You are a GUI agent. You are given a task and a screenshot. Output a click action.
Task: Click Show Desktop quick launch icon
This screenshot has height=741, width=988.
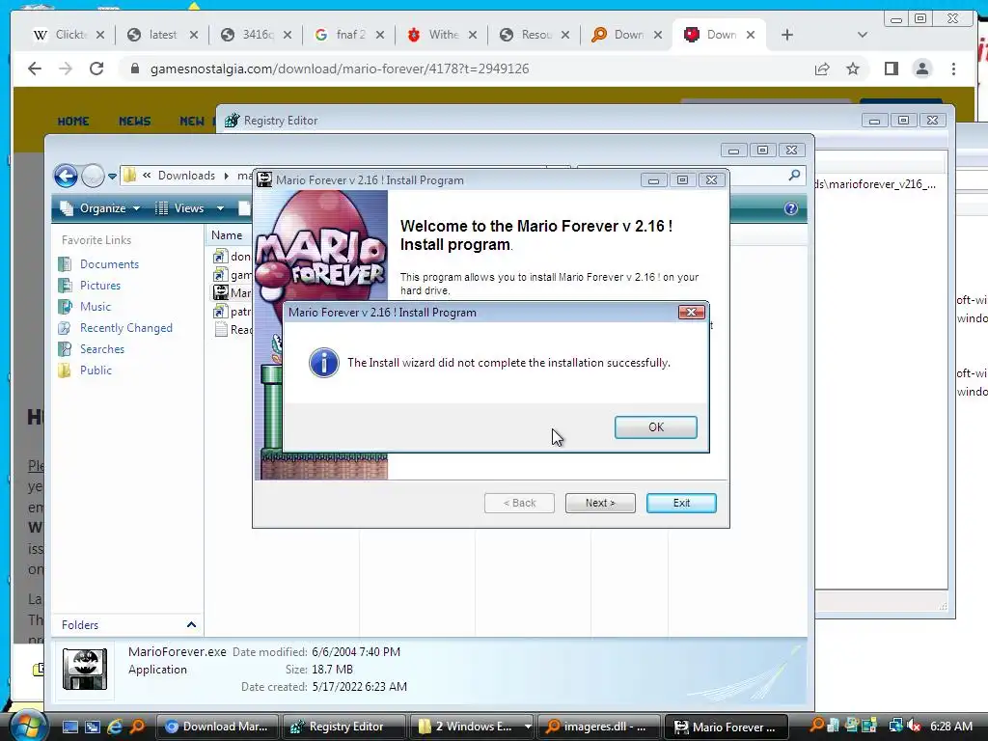(x=69, y=727)
